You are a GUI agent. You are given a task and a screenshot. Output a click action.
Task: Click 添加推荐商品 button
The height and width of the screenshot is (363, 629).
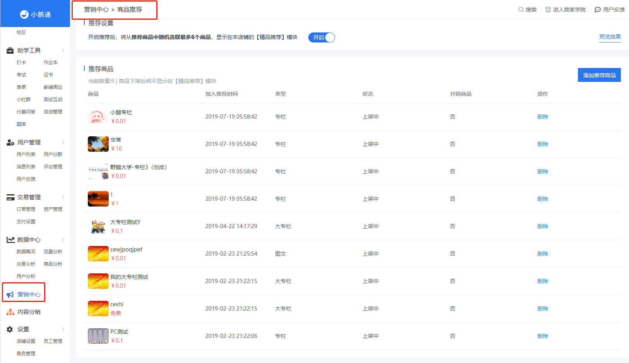click(599, 75)
